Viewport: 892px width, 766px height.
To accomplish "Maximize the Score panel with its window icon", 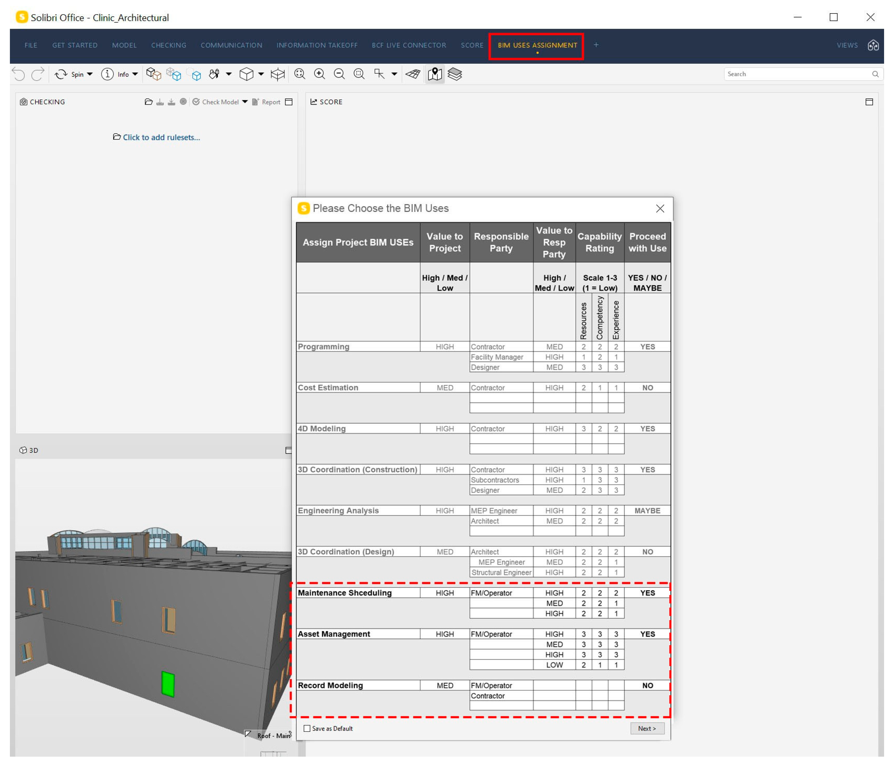I will tap(869, 102).
